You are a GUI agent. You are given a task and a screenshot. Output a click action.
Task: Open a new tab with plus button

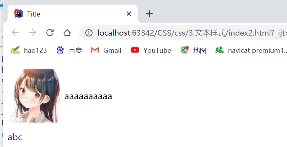click(x=149, y=14)
